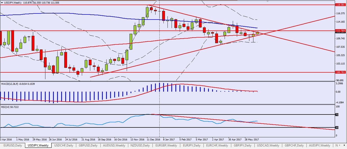Image resolution: width=347 pixels, height=149 pixels.
Task: Select the AUDJPY,Weekly chart tab
Action: (x=320, y=145)
